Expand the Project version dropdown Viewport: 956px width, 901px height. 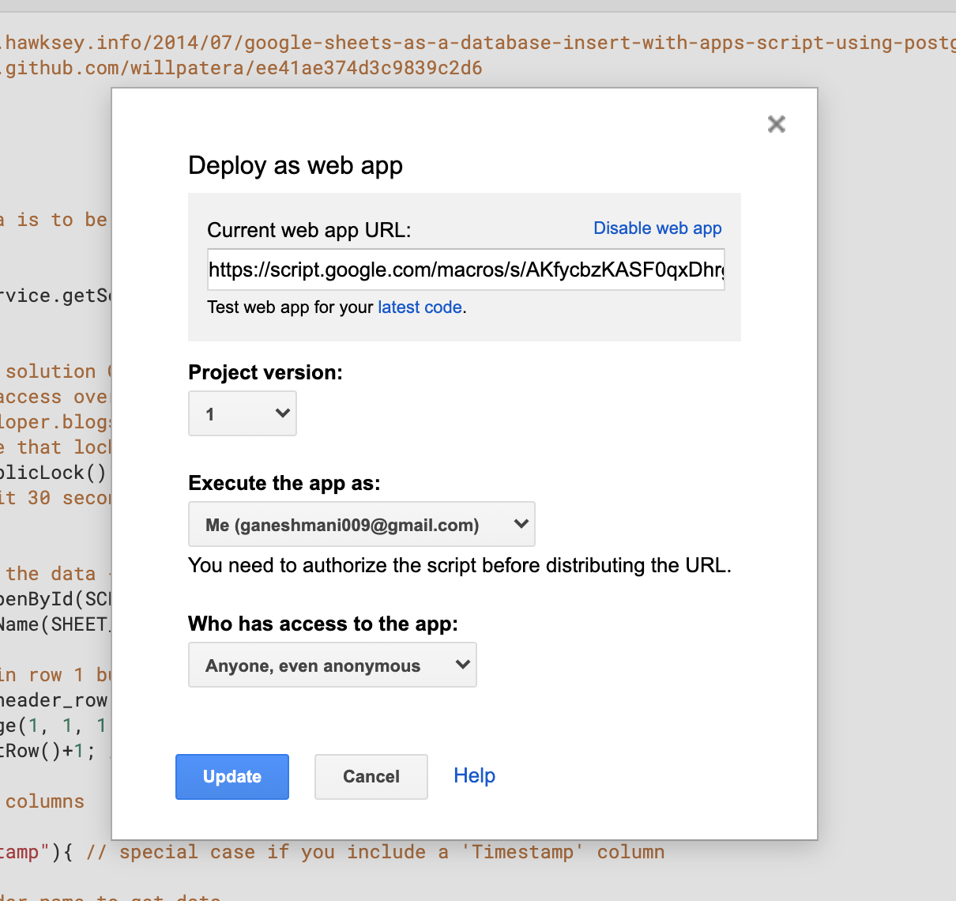coord(243,413)
